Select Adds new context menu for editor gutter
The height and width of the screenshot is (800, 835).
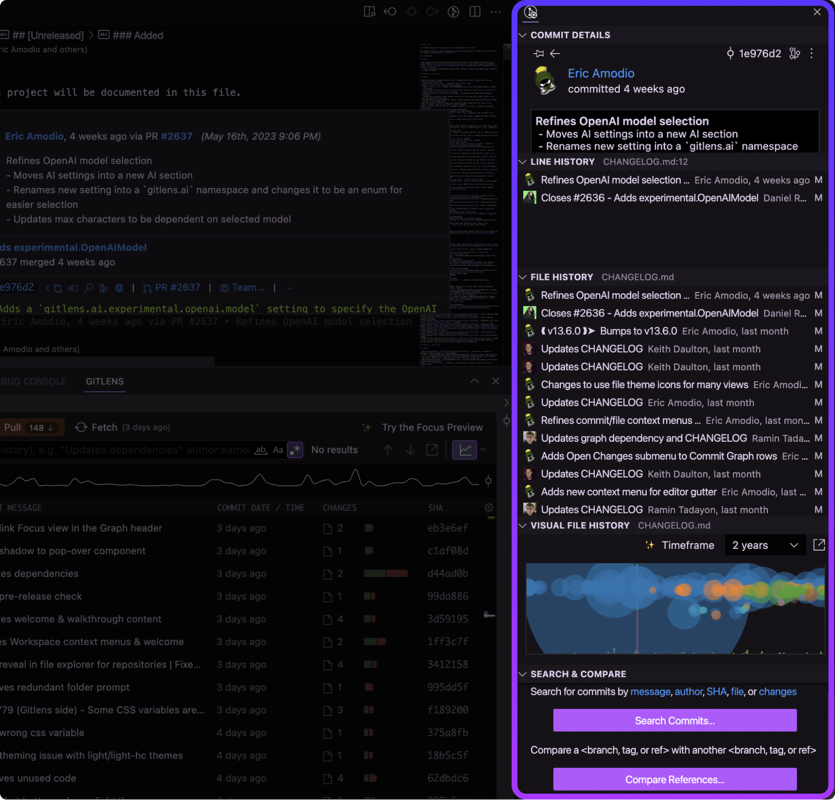[x=673, y=492]
